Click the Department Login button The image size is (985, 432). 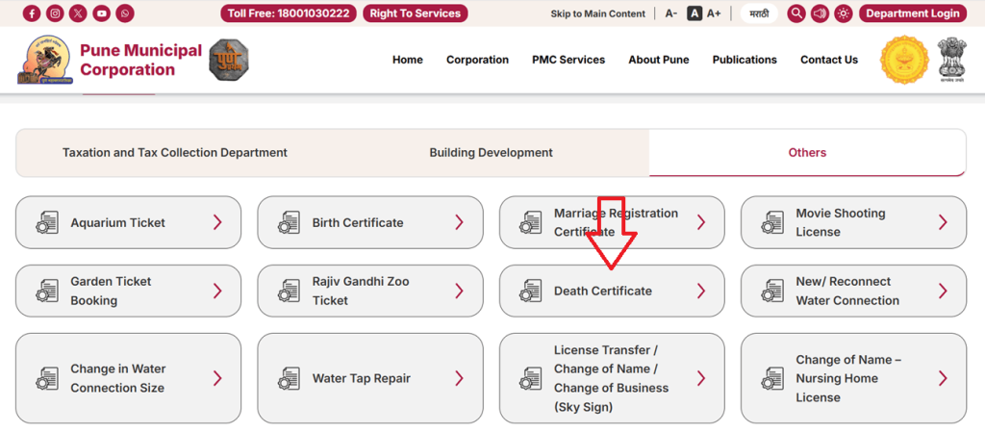(x=913, y=13)
